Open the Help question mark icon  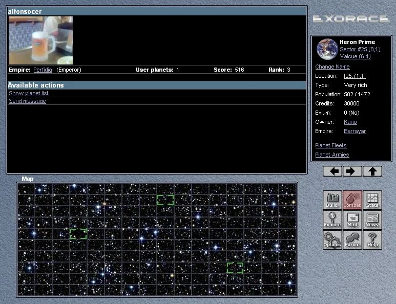pos(372,240)
